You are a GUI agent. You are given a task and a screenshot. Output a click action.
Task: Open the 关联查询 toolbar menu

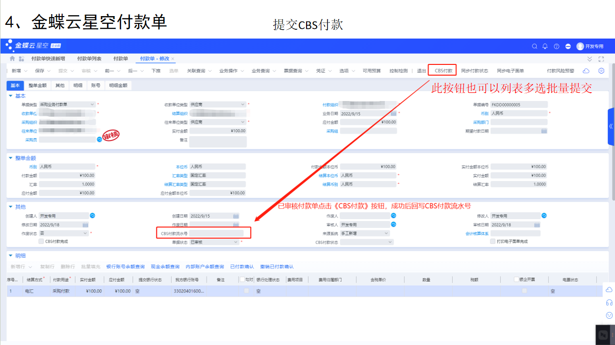click(199, 71)
